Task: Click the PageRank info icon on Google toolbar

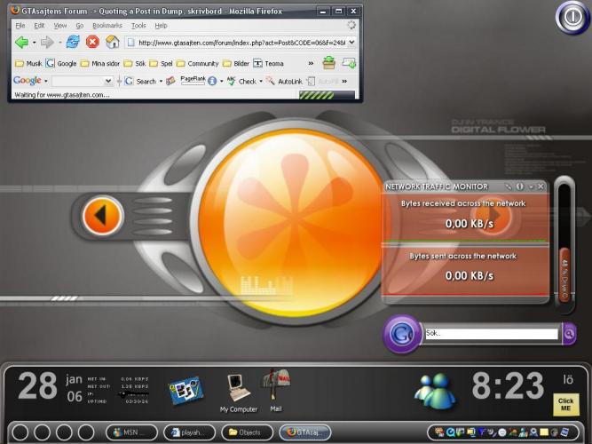Action: tap(212, 81)
